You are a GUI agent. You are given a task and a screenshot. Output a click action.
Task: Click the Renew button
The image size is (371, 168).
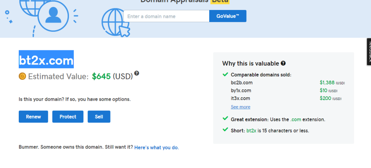tap(33, 116)
